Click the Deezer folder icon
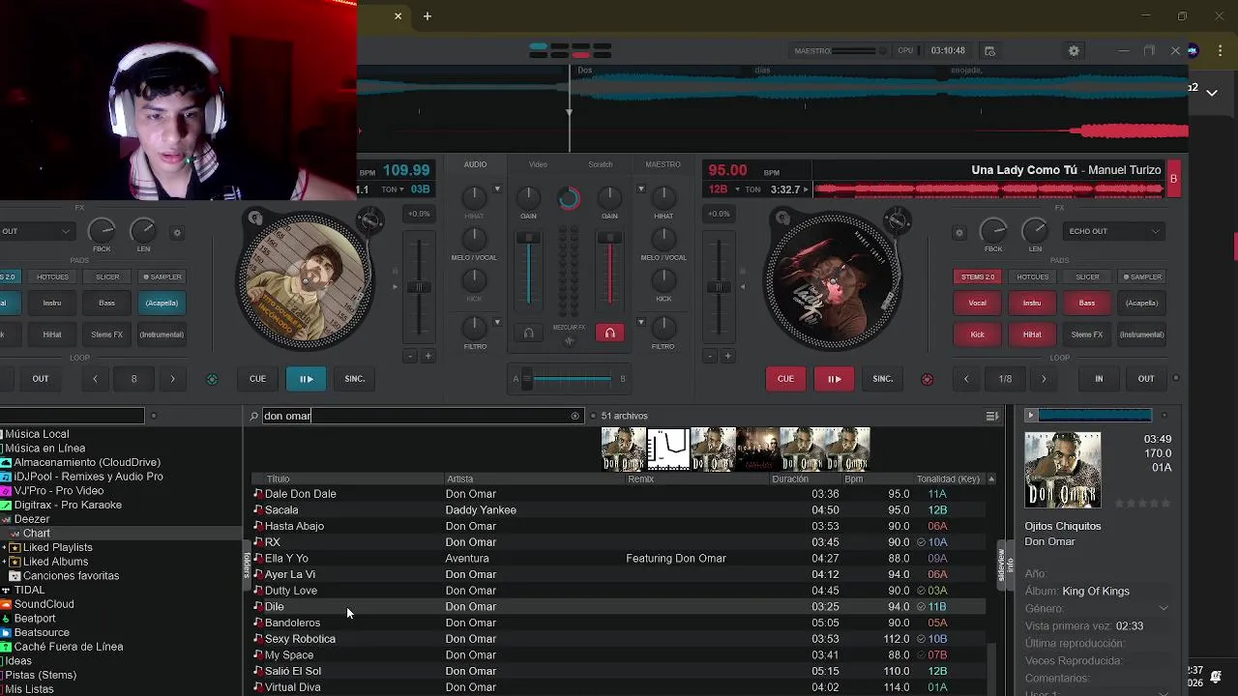The height and width of the screenshot is (696, 1238). [7, 519]
